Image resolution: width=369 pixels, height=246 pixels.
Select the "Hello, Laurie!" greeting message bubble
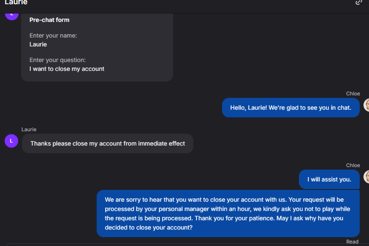pos(290,108)
